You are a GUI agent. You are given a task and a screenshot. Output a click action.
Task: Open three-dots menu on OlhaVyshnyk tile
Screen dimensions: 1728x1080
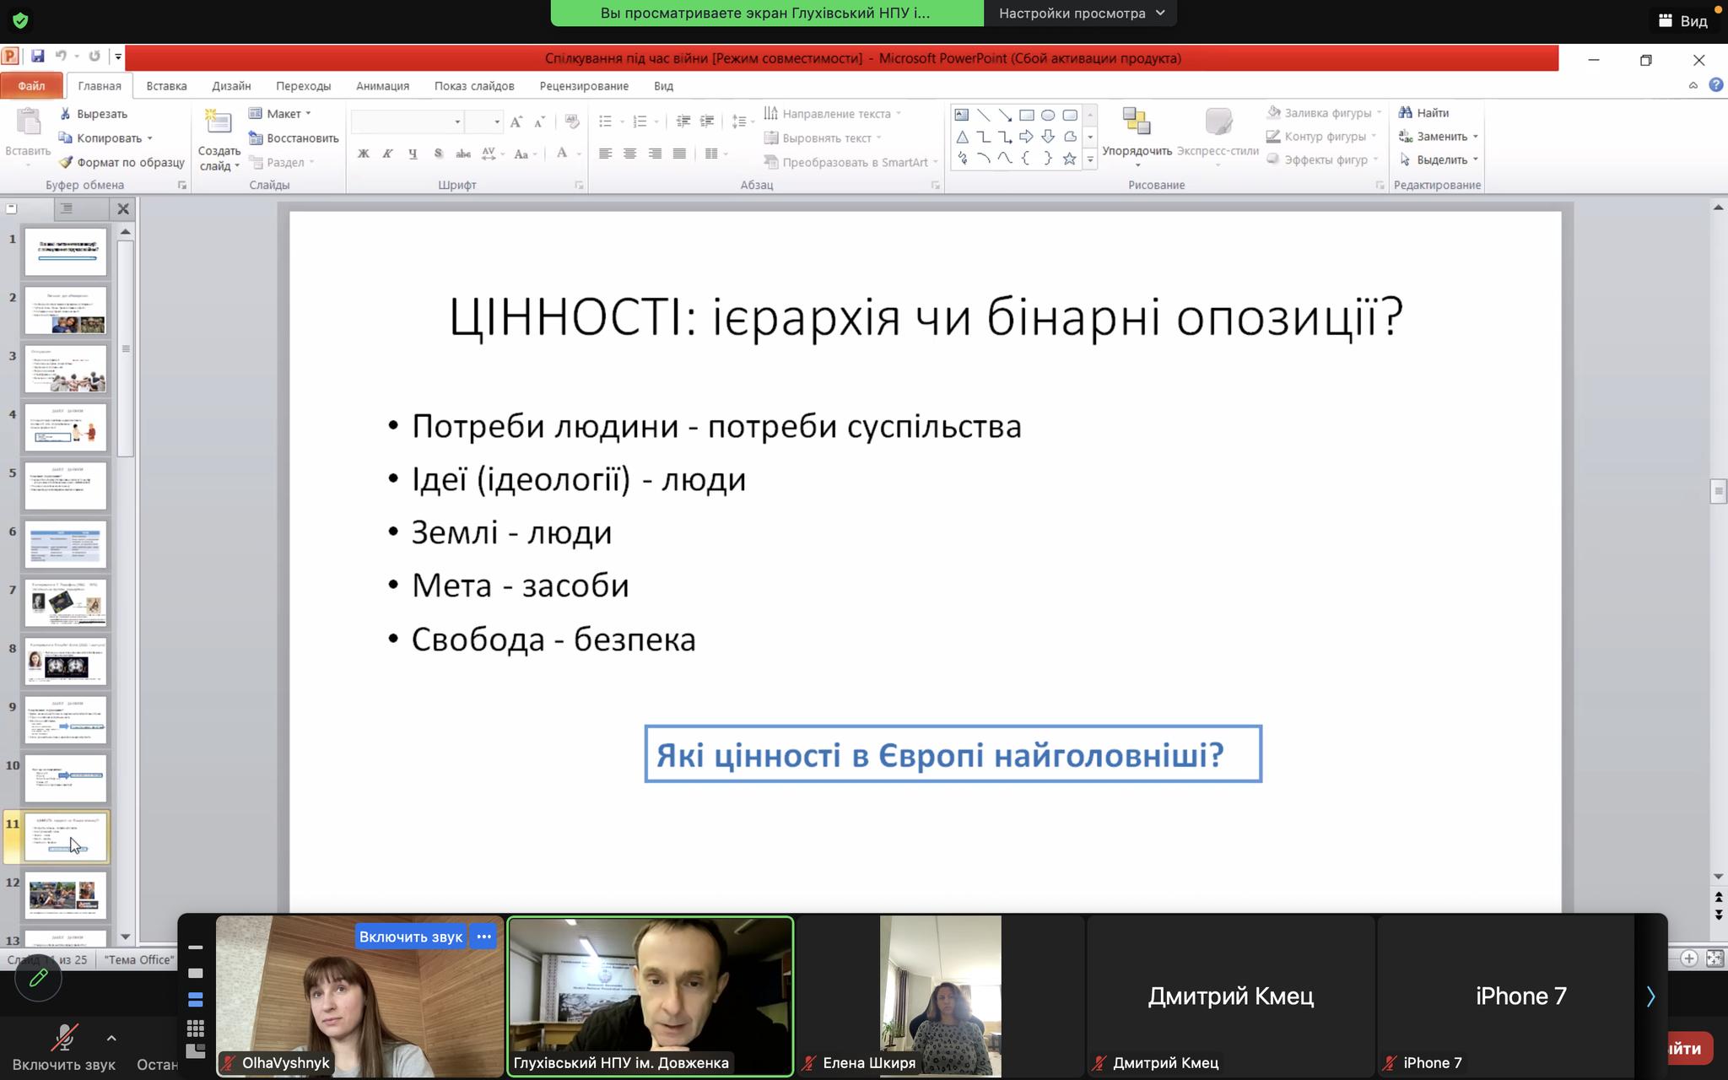pos(483,937)
